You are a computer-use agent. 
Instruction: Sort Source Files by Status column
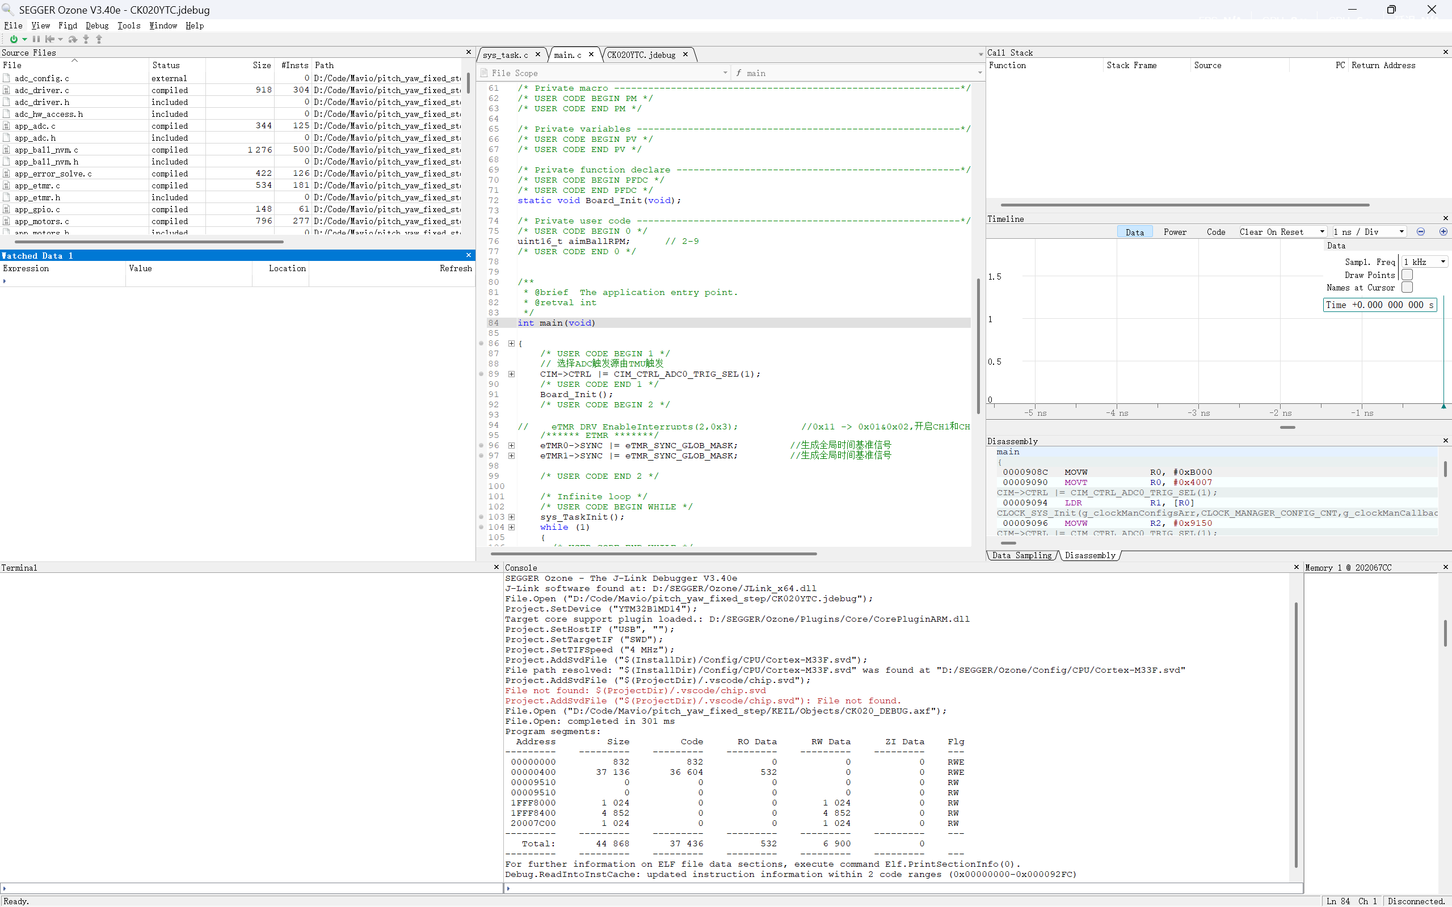(x=177, y=65)
